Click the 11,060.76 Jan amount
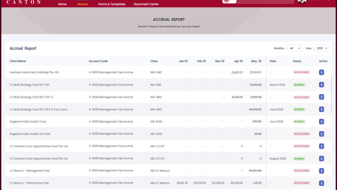Screen dimensions: 337x190 [x=182, y=183]
